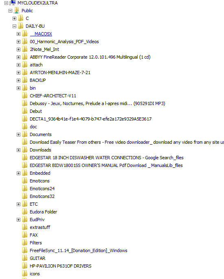Select the DAILY-BU folder icon
This screenshot has height=279, width=224.
coord(20,26)
